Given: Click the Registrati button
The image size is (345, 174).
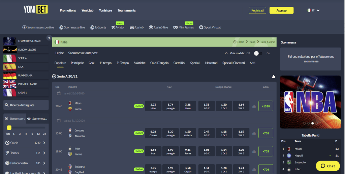Looking at the screenshot, I should tap(257, 10).
